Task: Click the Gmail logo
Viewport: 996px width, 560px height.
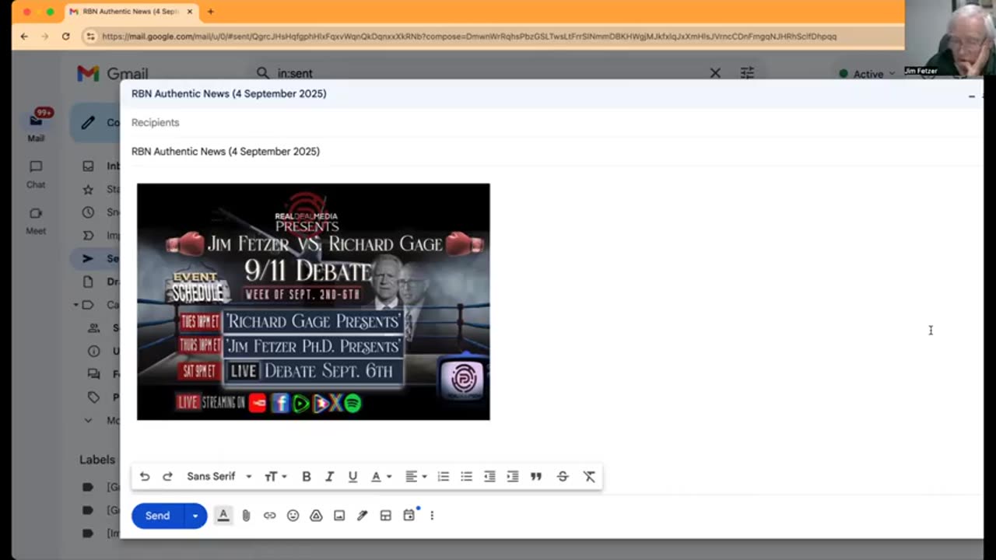Action: 113,74
